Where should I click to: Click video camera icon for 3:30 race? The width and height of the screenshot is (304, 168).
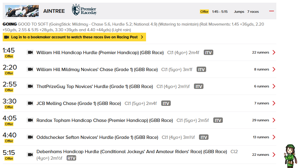click(x=30, y=103)
